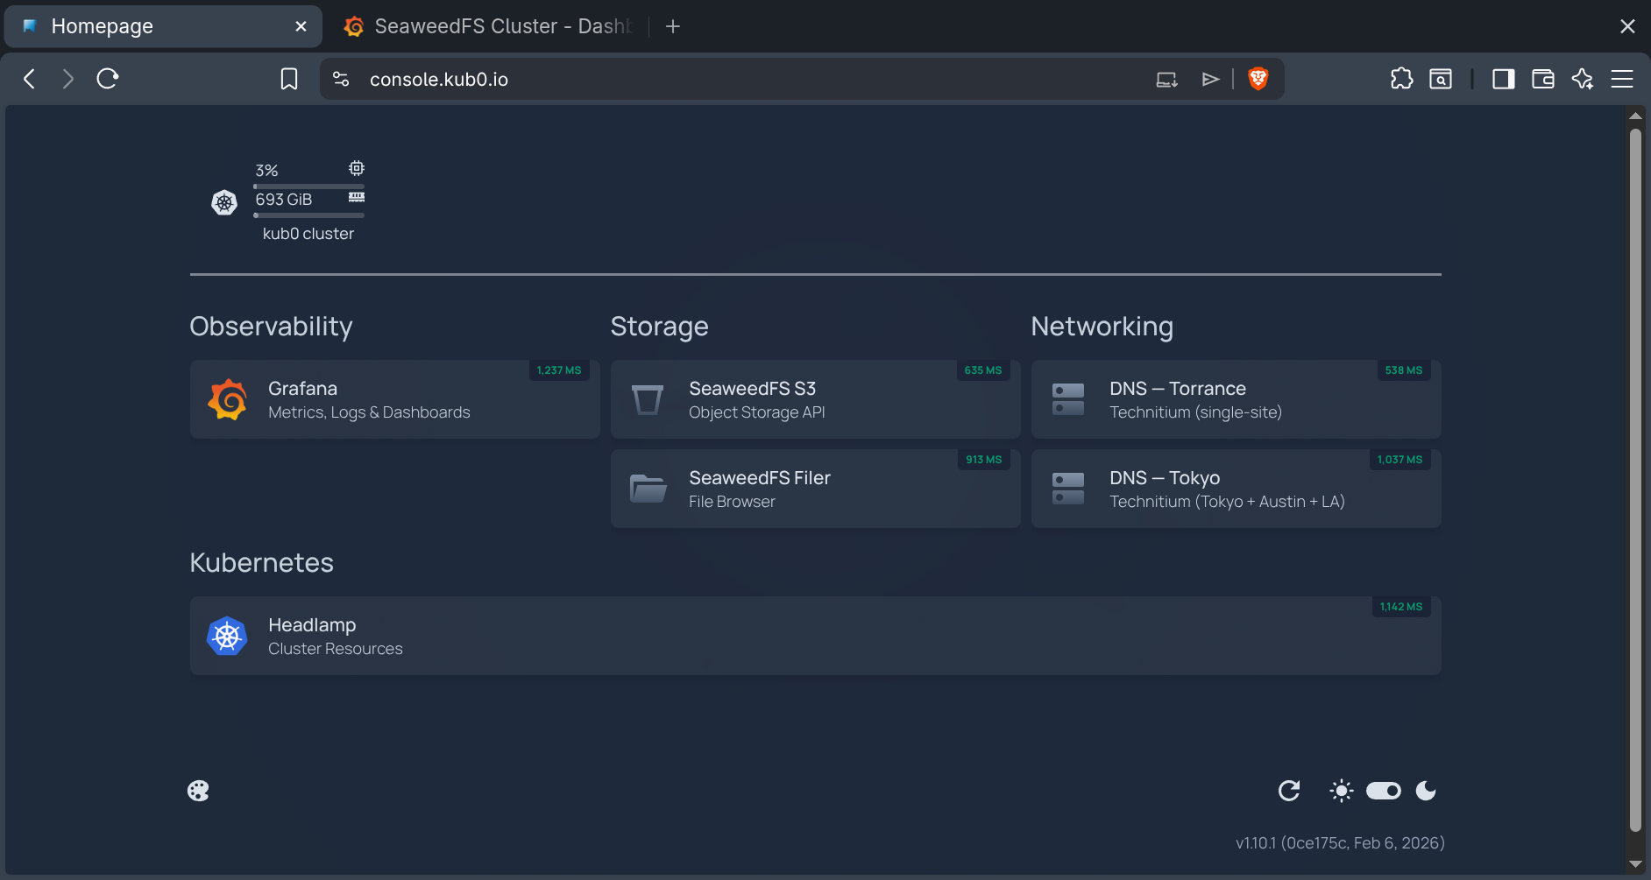Click the address bar showing console.kub0.io

coord(701,79)
